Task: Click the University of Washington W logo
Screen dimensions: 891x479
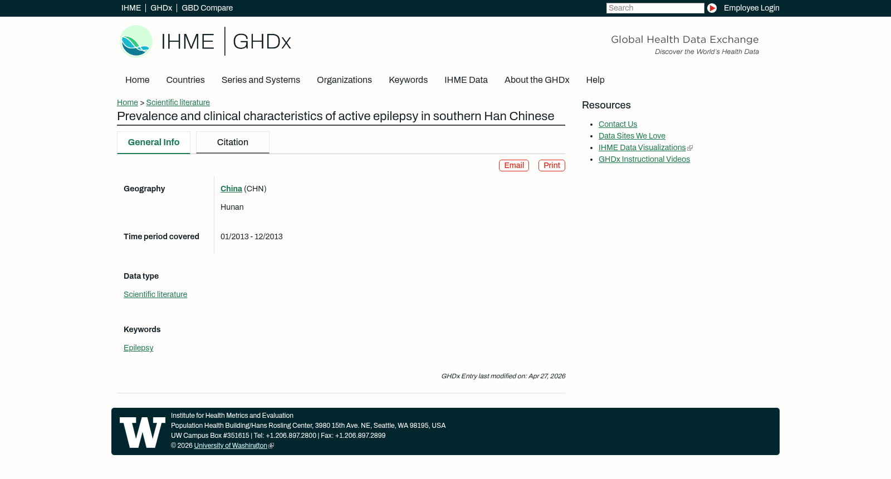Action: click(143, 432)
